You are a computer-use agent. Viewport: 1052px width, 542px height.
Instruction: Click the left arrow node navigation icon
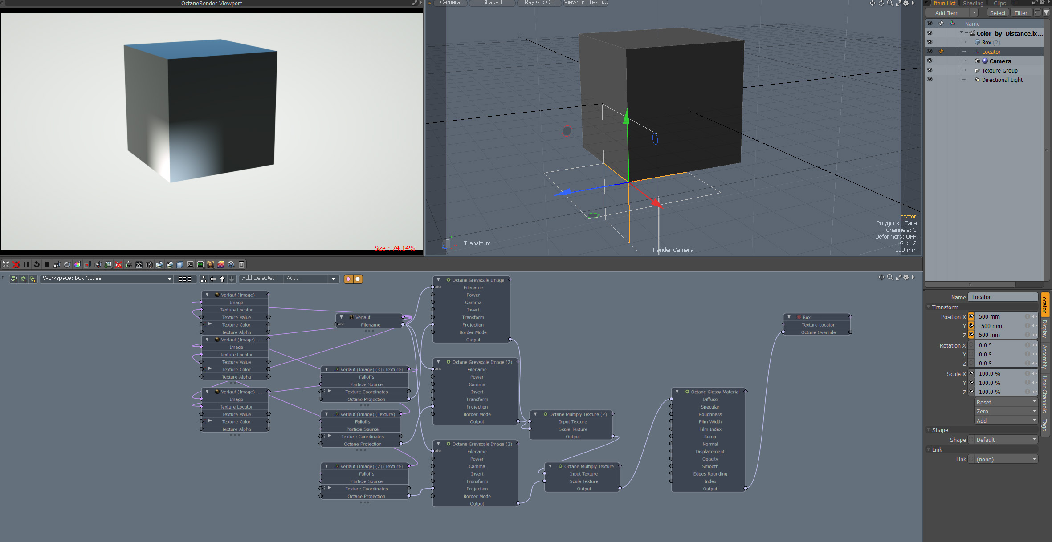pos(213,279)
